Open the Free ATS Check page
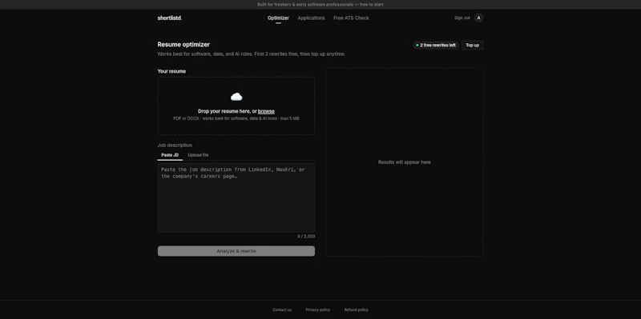This screenshot has height=319, width=641. point(351,18)
